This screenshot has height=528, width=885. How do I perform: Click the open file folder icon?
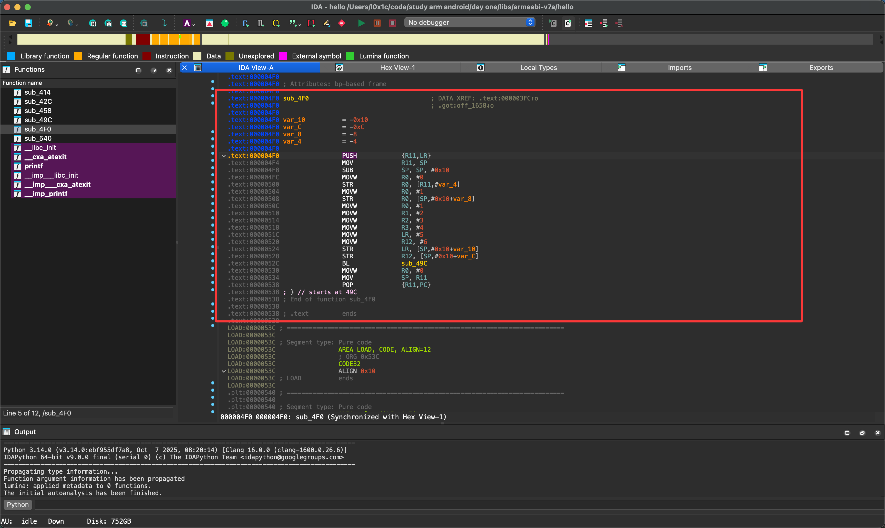pos(13,23)
